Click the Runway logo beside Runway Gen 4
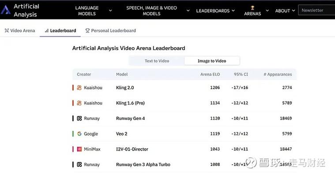335x173 pixels. (x=79, y=118)
